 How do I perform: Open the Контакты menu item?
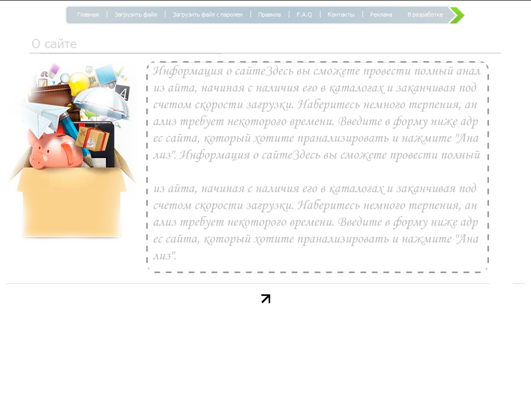[x=341, y=15]
